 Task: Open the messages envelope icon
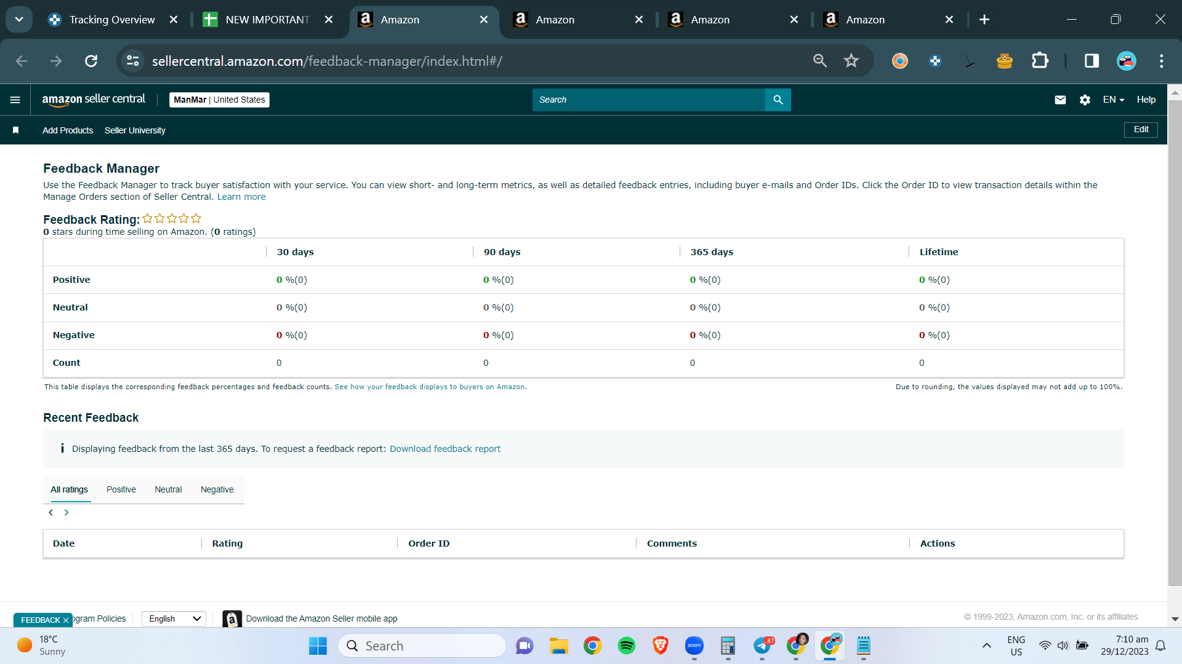click(1060, 100)
